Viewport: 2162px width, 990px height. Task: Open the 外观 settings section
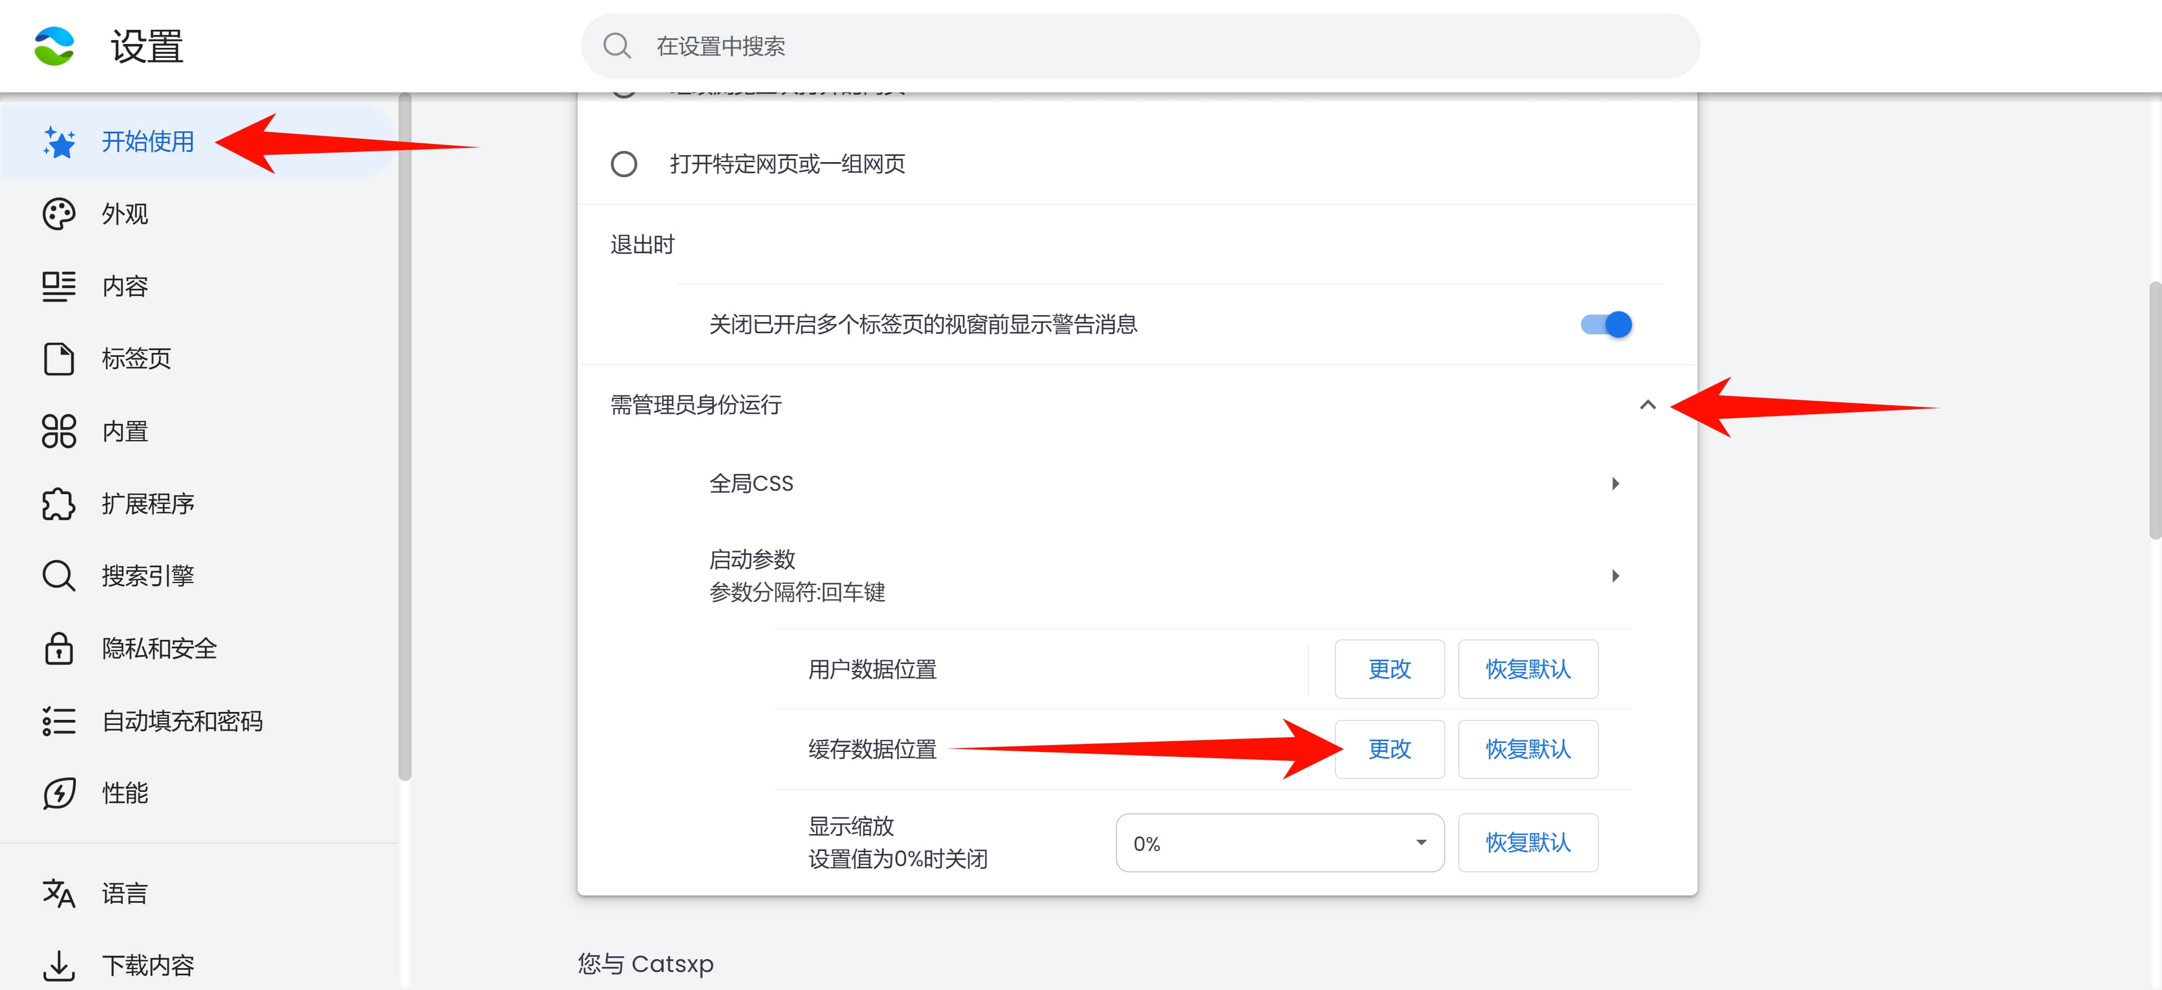[198, 214]
